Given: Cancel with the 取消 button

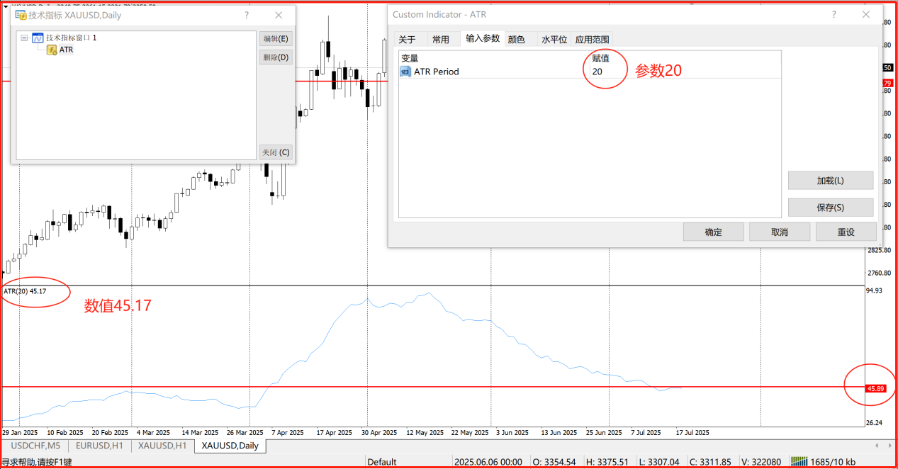Looking at the screenshot, I should tap(780, 232).
